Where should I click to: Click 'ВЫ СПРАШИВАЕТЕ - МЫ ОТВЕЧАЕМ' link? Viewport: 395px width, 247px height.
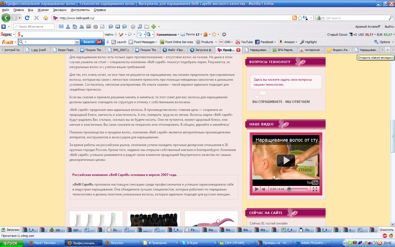(x=281, y=102)
